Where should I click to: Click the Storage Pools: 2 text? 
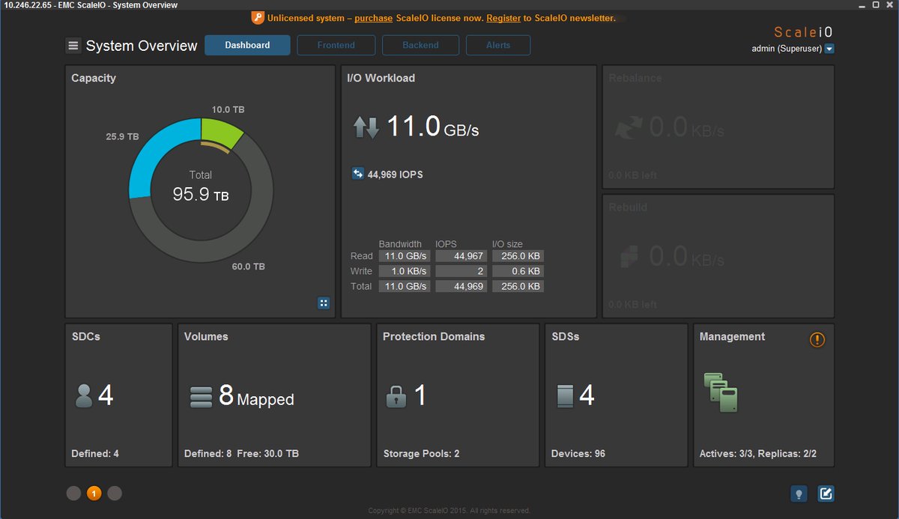coord(422,453)
